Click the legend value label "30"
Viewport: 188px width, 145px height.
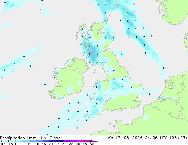pyautogui.click(x=64, y=144)
